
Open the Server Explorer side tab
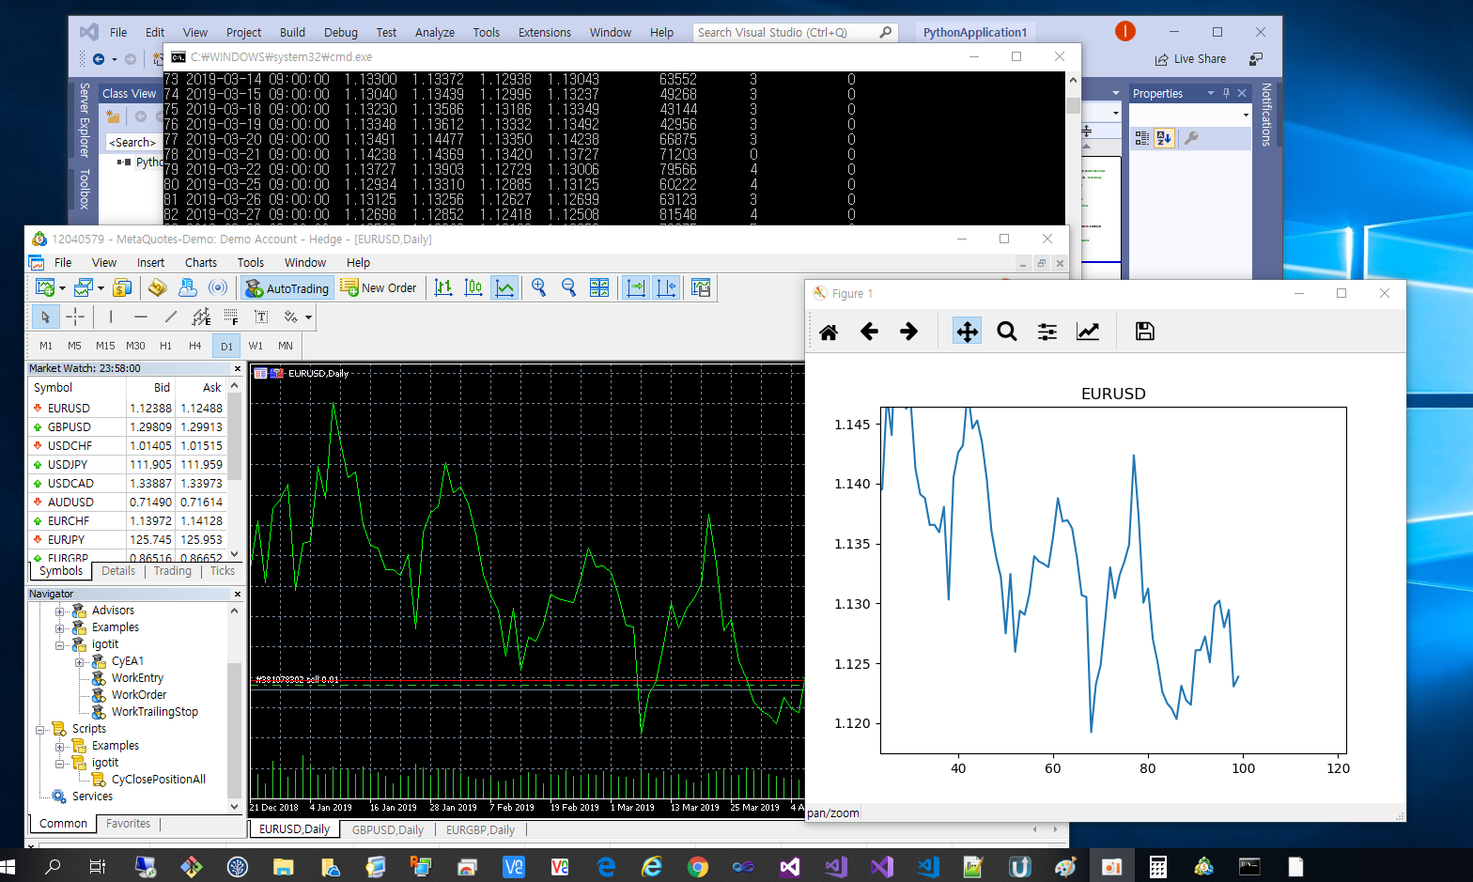tap(85, 119)
